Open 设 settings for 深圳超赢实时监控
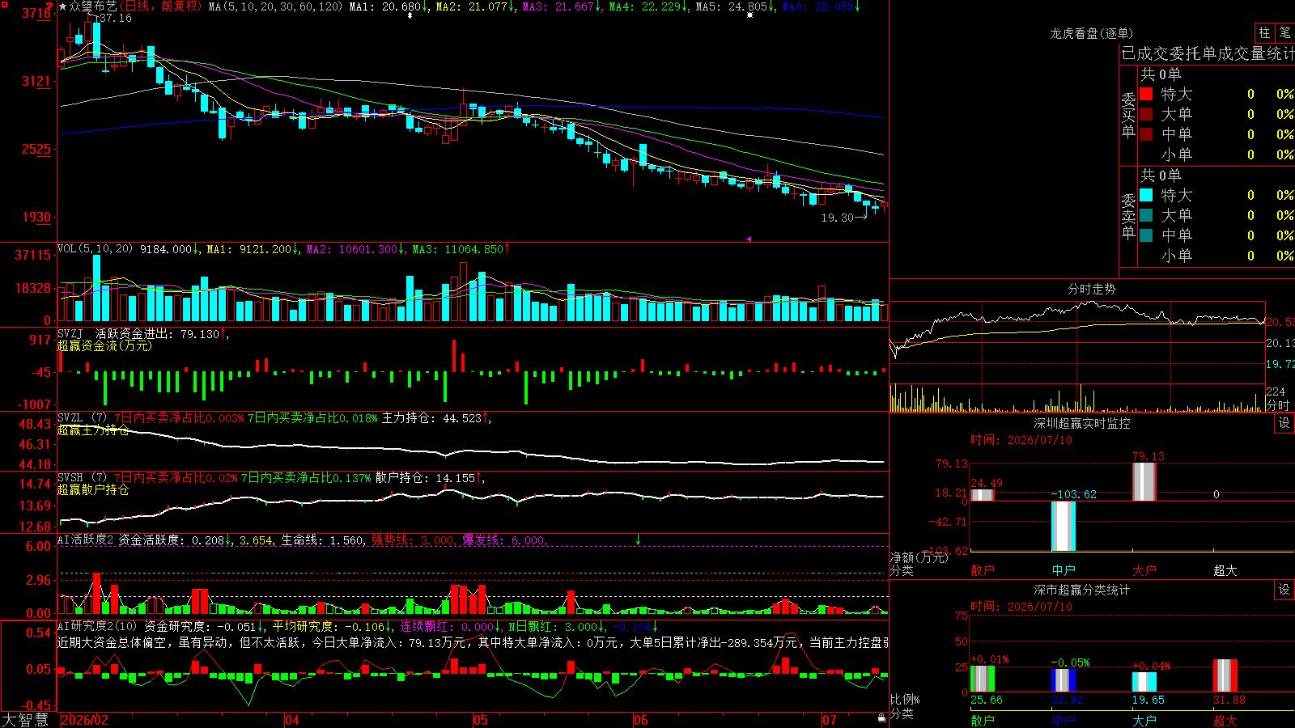This screenshot has height=728, width=1295. pyautogui.click(x=1284, y=423)
